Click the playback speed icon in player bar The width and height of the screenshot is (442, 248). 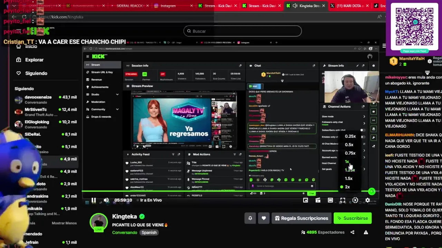coord(355,200)
